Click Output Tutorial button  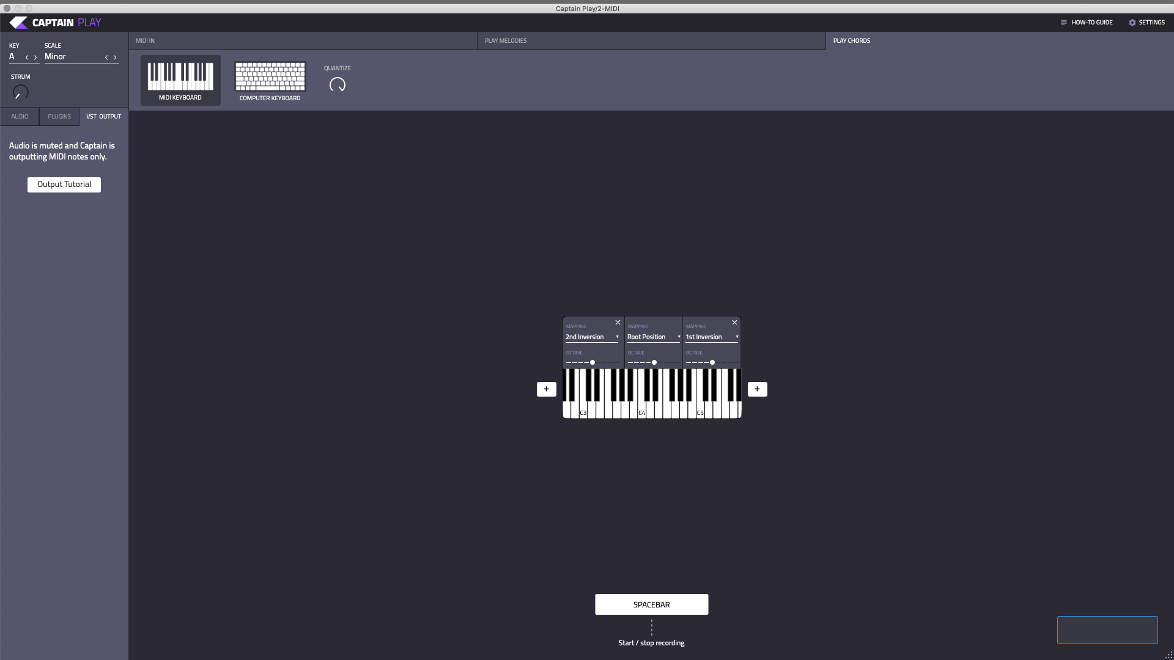pyautogui.click(x=64, y=184)
